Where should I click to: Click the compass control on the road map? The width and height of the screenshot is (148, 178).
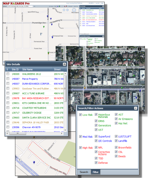click(x=74, y=10)
